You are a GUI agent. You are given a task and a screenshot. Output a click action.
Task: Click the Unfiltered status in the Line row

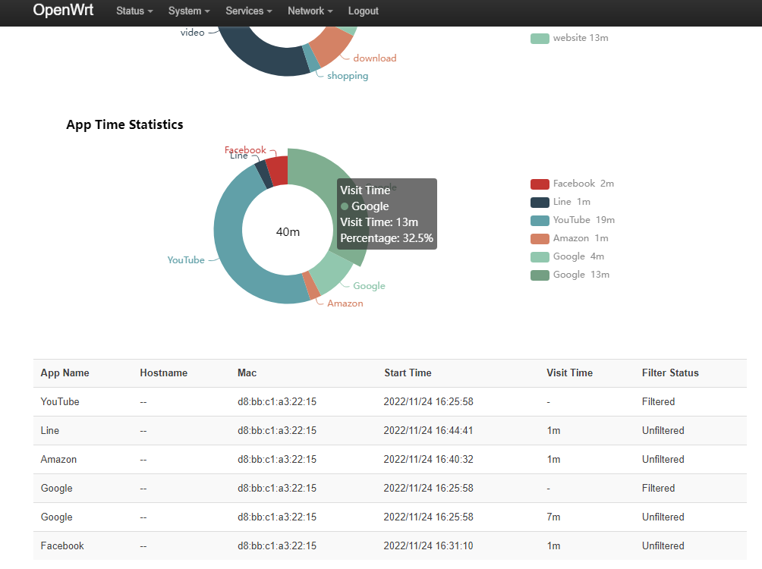(x=663, y=430)
